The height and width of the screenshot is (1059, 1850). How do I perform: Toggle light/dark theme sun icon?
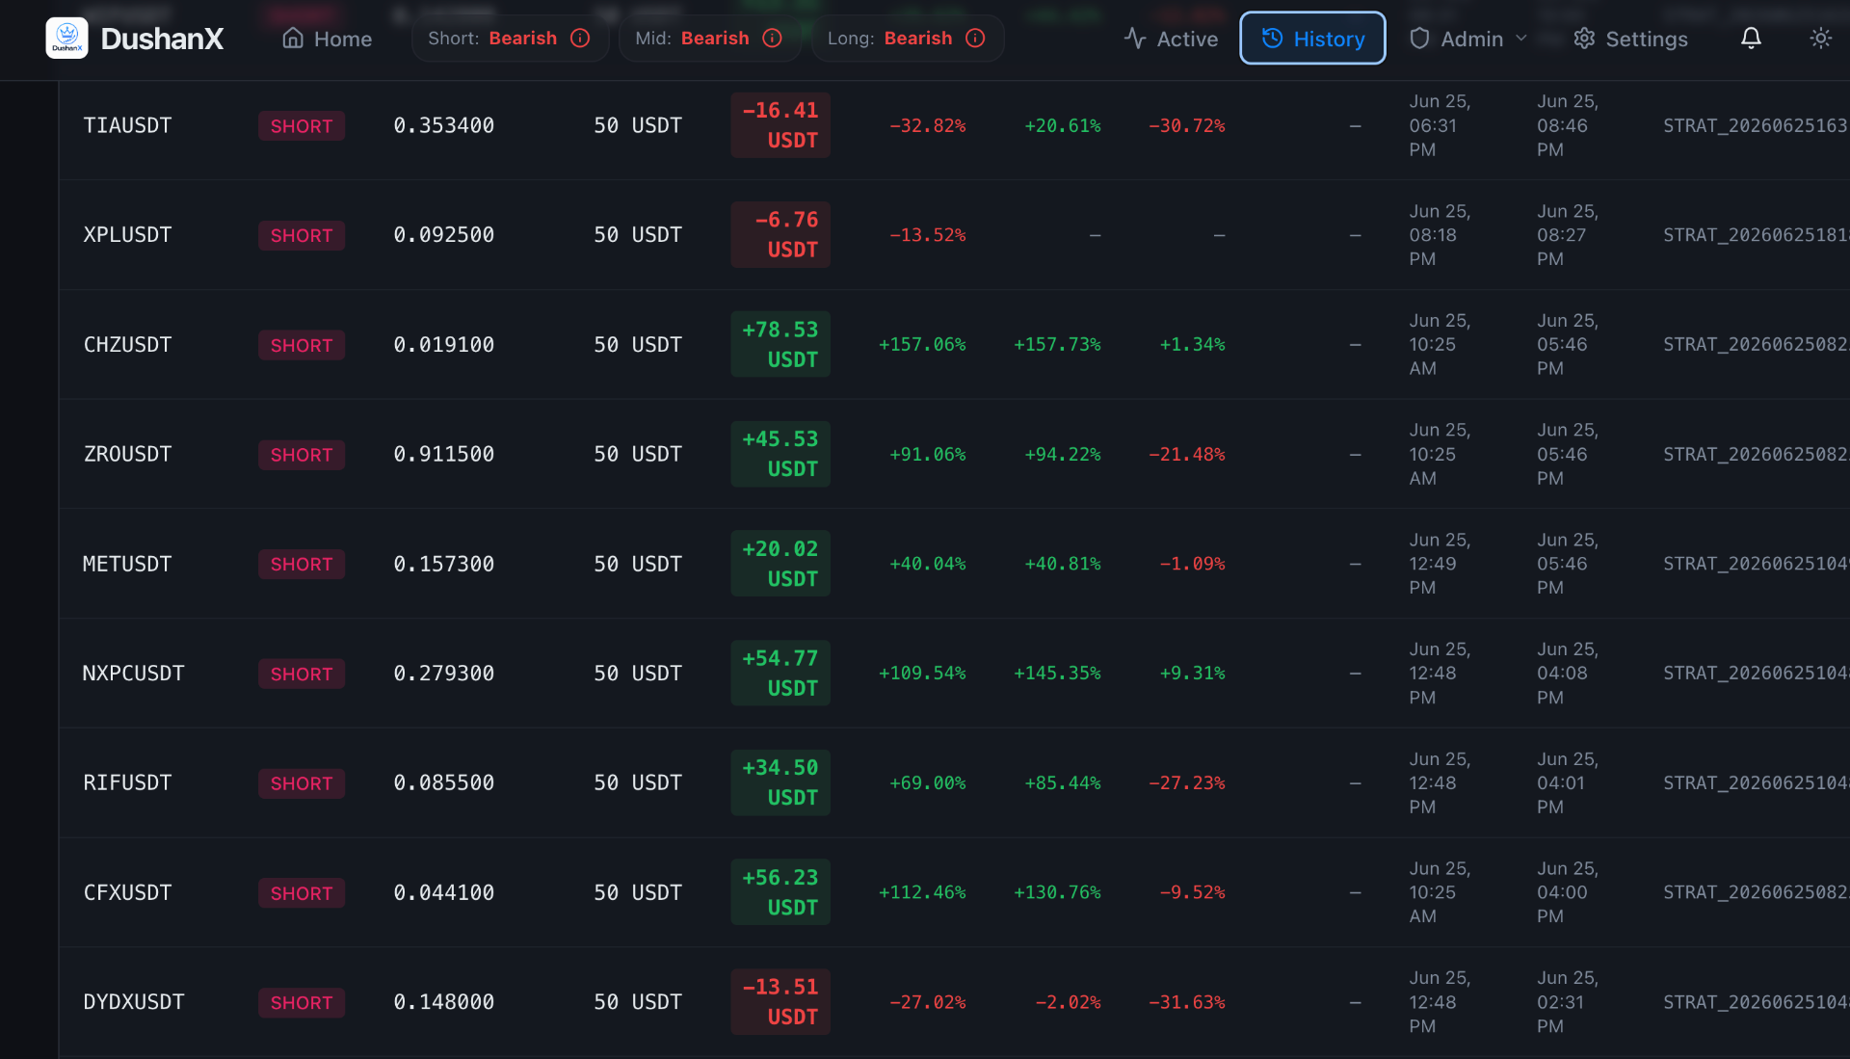click(x=1820, y=39)
